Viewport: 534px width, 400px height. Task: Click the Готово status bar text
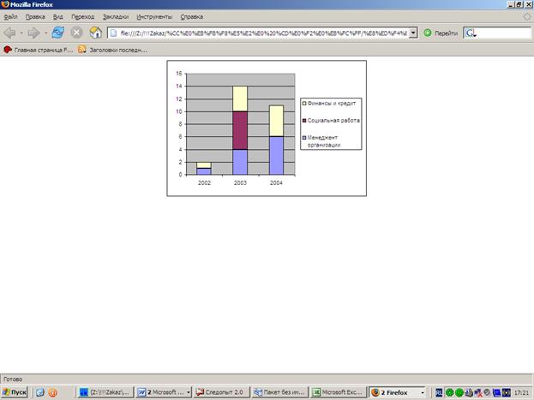click(13, 379)
